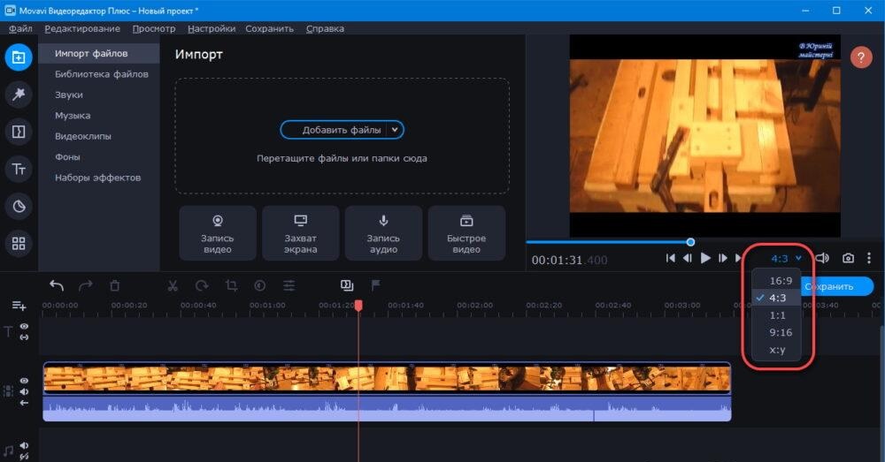Open the Filters magic wand panel
This screenshot has width=885, height=462.
19,95
